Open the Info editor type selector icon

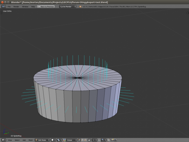pyautogui.click(x=4, y=6)
